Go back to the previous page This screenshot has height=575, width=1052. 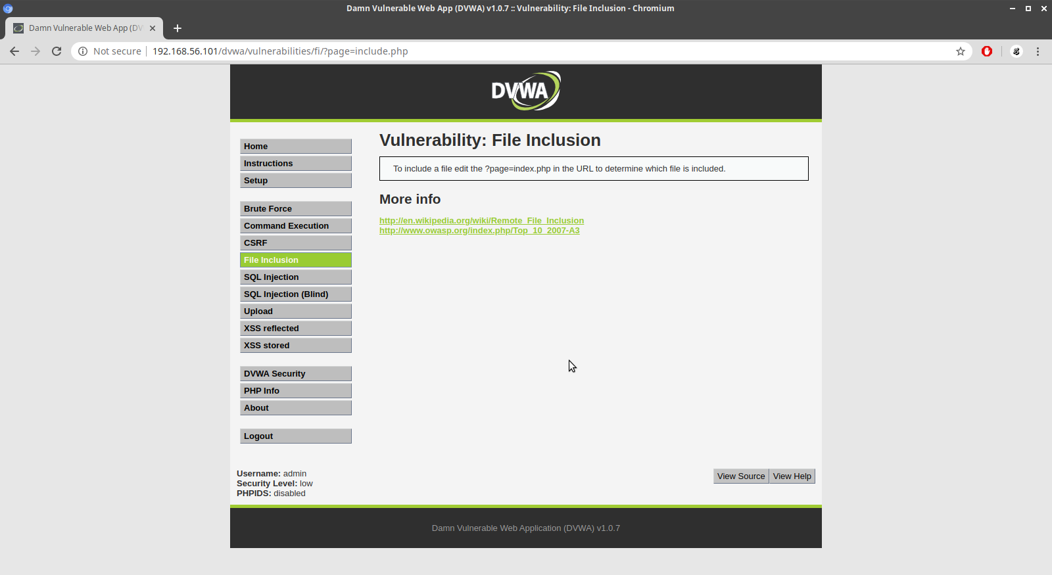14,51
